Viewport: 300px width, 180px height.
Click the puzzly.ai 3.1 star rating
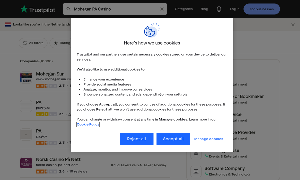pos(46,114)
